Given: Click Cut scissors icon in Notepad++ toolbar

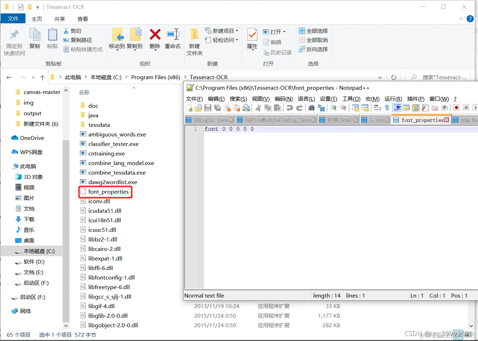Looking at the screenshot, I should click(x=258, y=108).
